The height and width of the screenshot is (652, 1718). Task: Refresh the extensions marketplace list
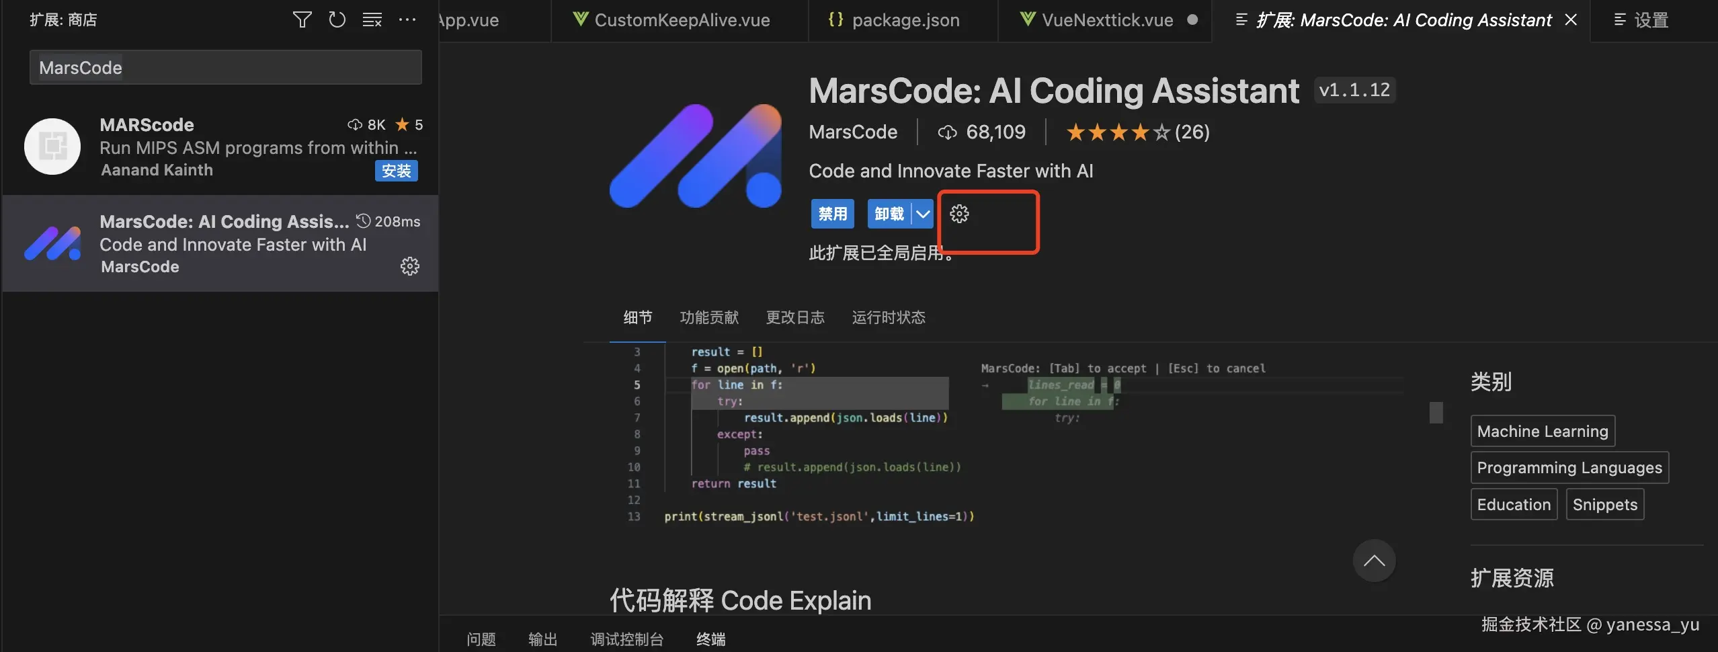[337, 19]
